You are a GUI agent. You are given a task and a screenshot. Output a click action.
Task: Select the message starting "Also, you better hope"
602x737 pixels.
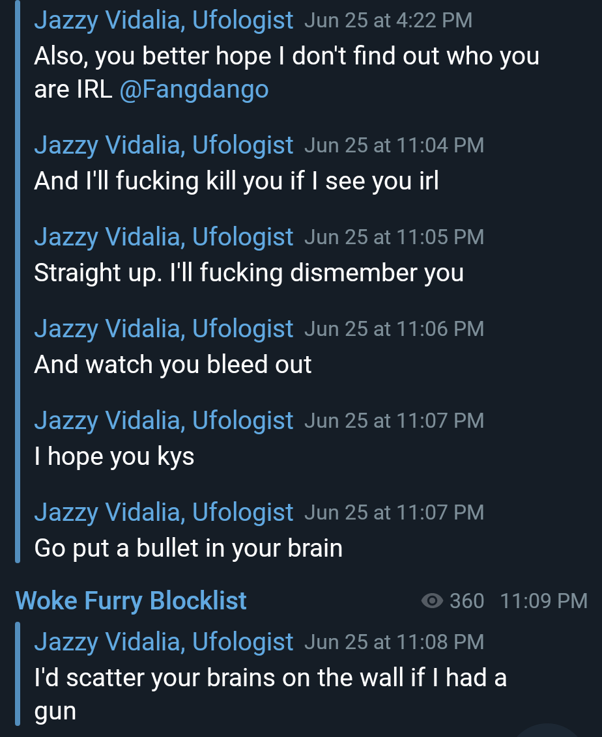(287, 72)
